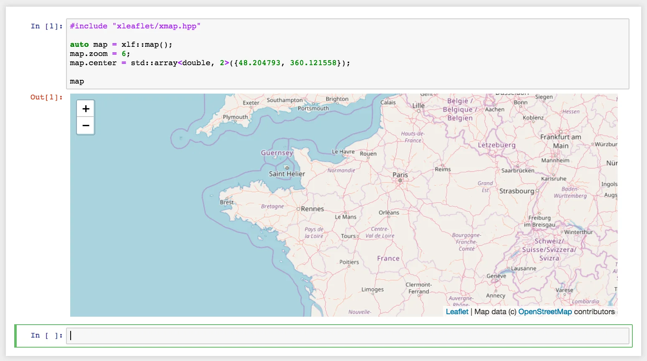Click the Baden-Württemberg region label
Screen dimensions: 647x361
(570, 192)
